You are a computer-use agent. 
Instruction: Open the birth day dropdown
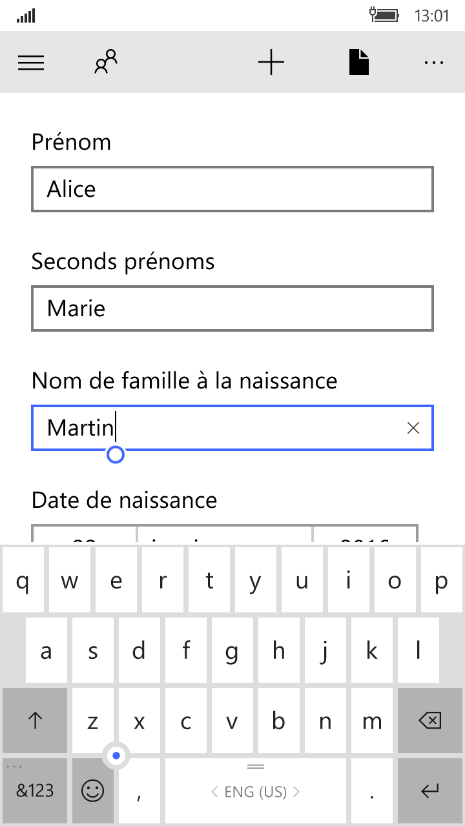pos(85,534)
